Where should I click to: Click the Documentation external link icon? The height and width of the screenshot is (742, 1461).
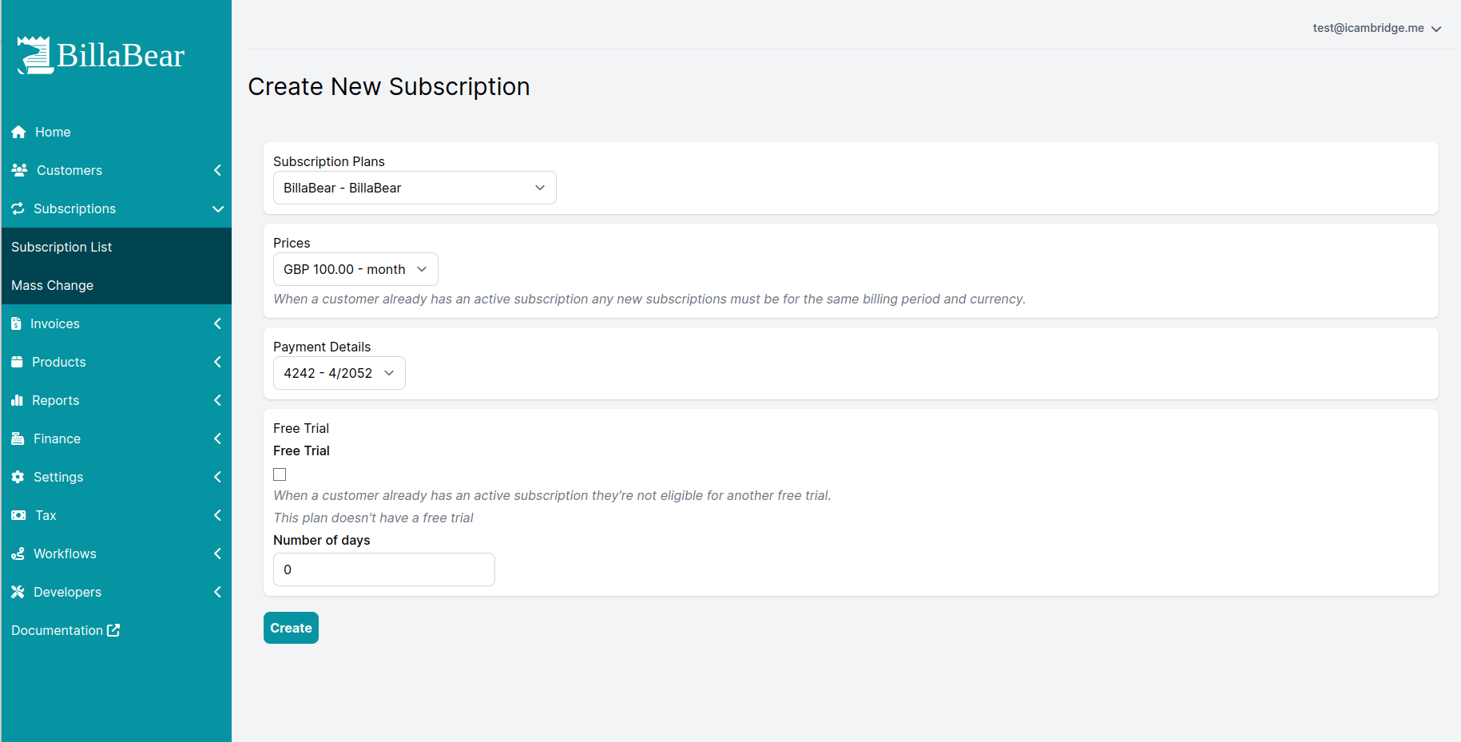113,630
